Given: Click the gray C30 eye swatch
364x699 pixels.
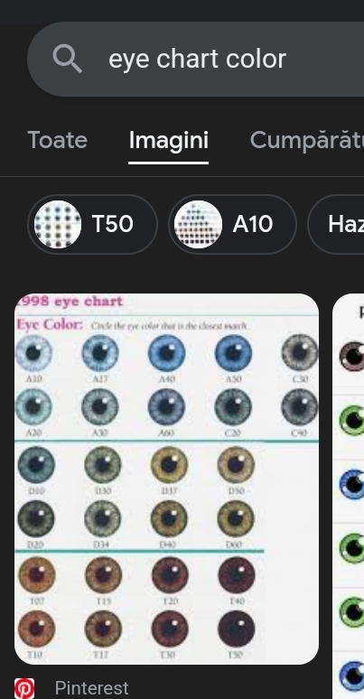Looking at the screenshot, I should pos(300,352).
